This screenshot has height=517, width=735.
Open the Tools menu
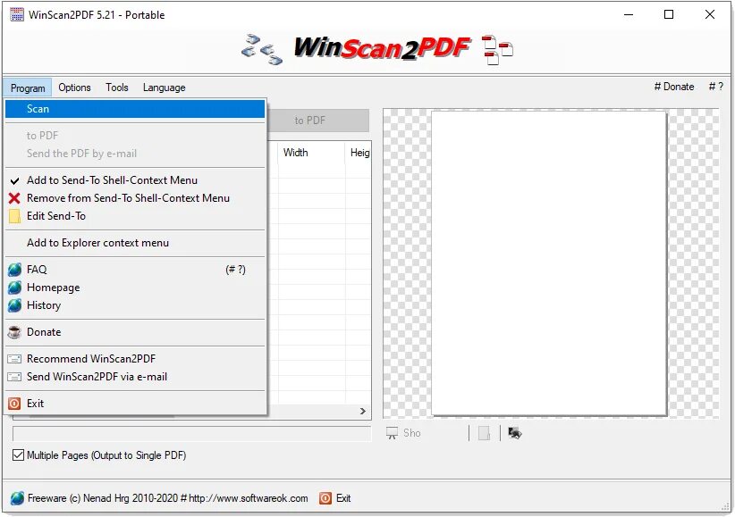[117, 88]
